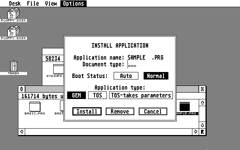Click the Install button

[87, 111]
